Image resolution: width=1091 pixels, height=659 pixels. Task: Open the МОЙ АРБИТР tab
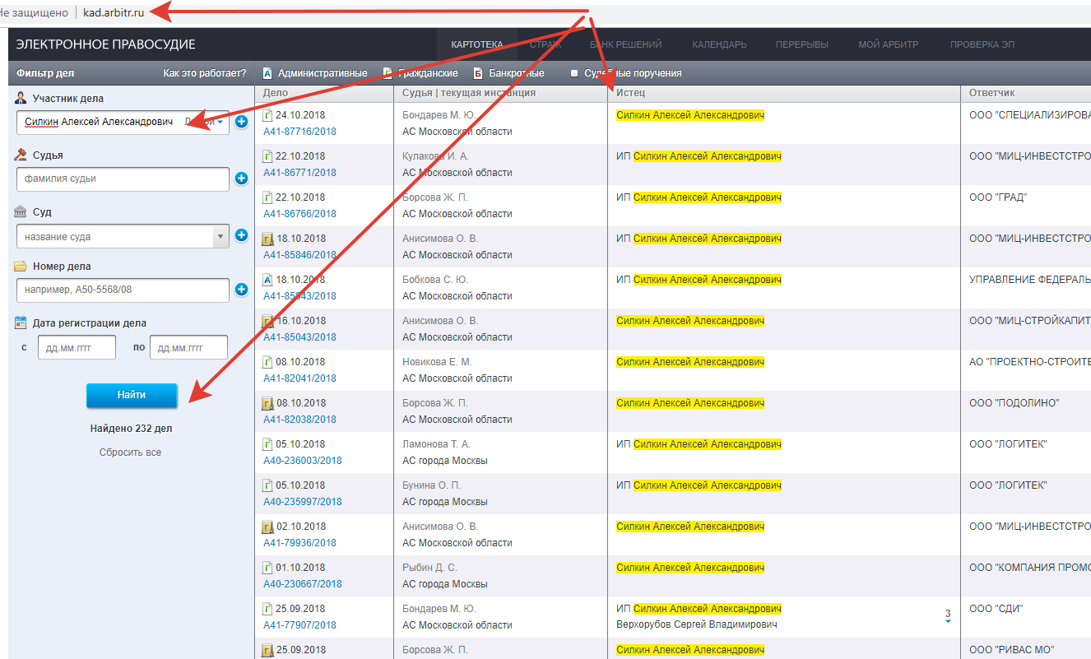(x=889, y=44)
